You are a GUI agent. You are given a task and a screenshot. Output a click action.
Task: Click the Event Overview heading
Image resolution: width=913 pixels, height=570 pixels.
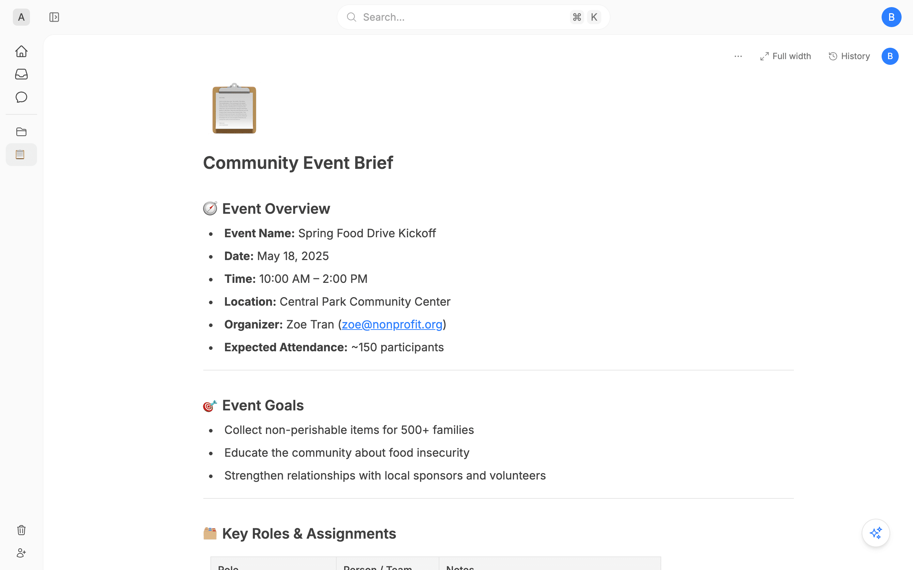276,209
